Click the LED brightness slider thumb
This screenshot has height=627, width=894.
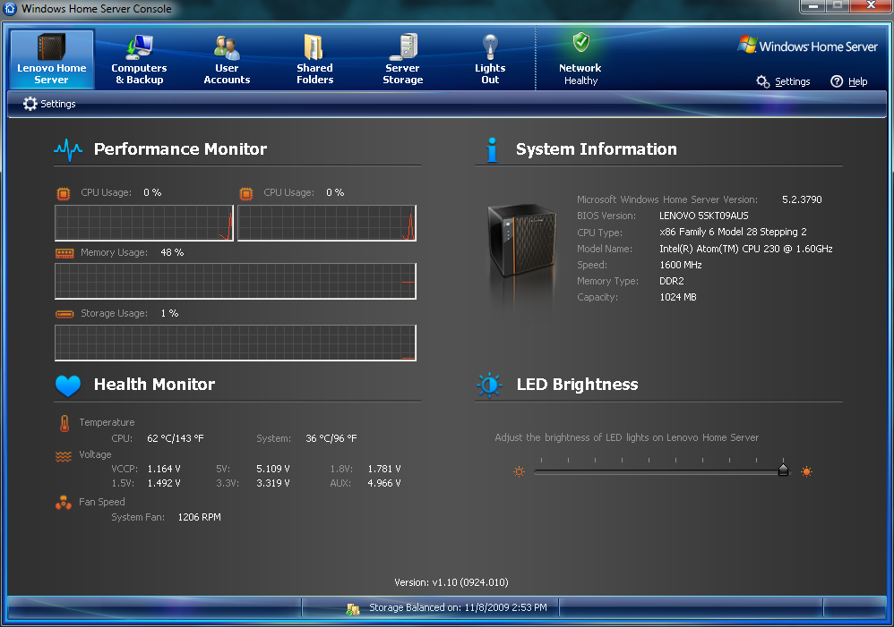pyautogui.click(x=783, y=470)
